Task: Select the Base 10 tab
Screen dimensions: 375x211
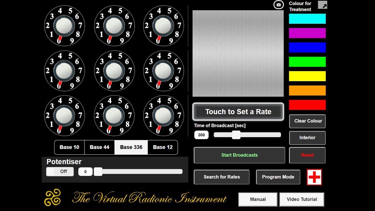Action: tap(69, 147)
